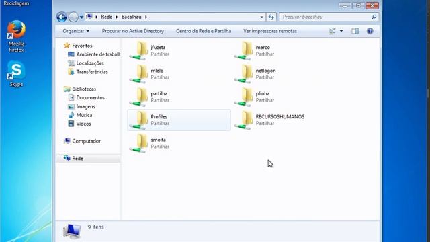
Task: Select Rede in navigation pane
Action: pos(78,159)
